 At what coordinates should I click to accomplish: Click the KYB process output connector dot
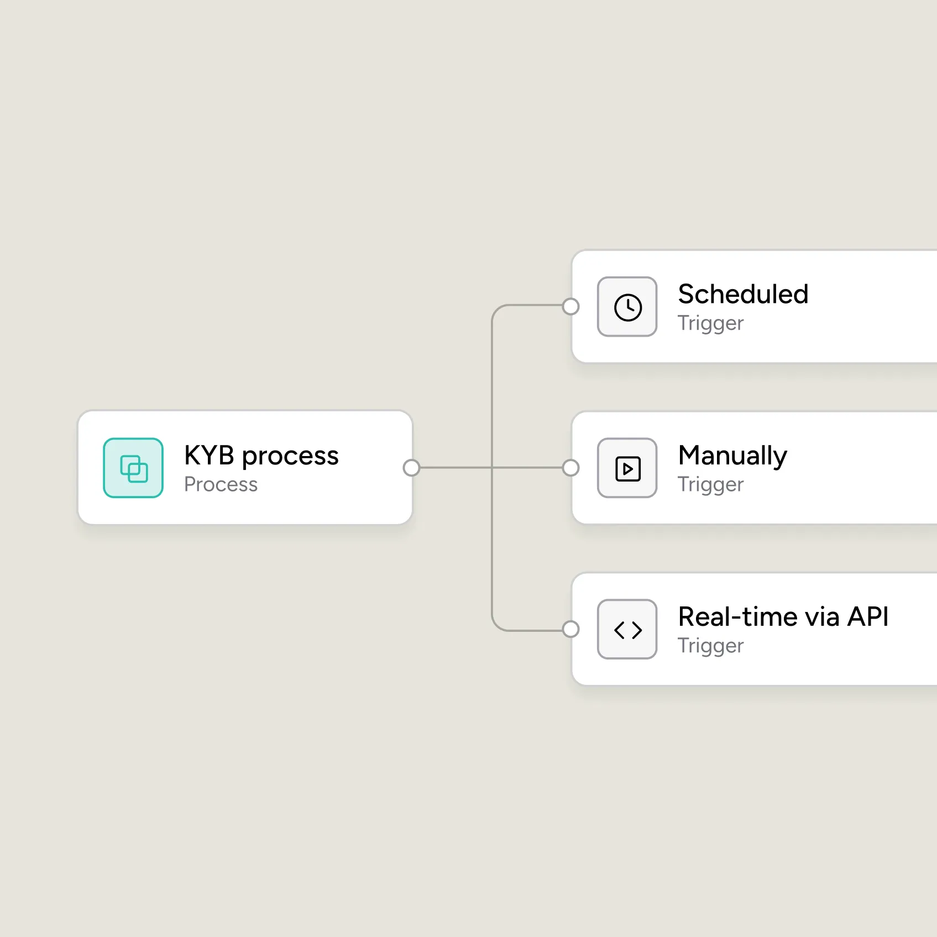411,468
